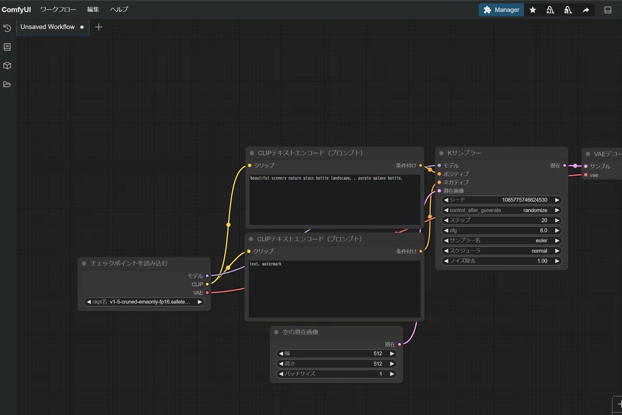Click the 空の潜在画像 node title

click(301, 332)
